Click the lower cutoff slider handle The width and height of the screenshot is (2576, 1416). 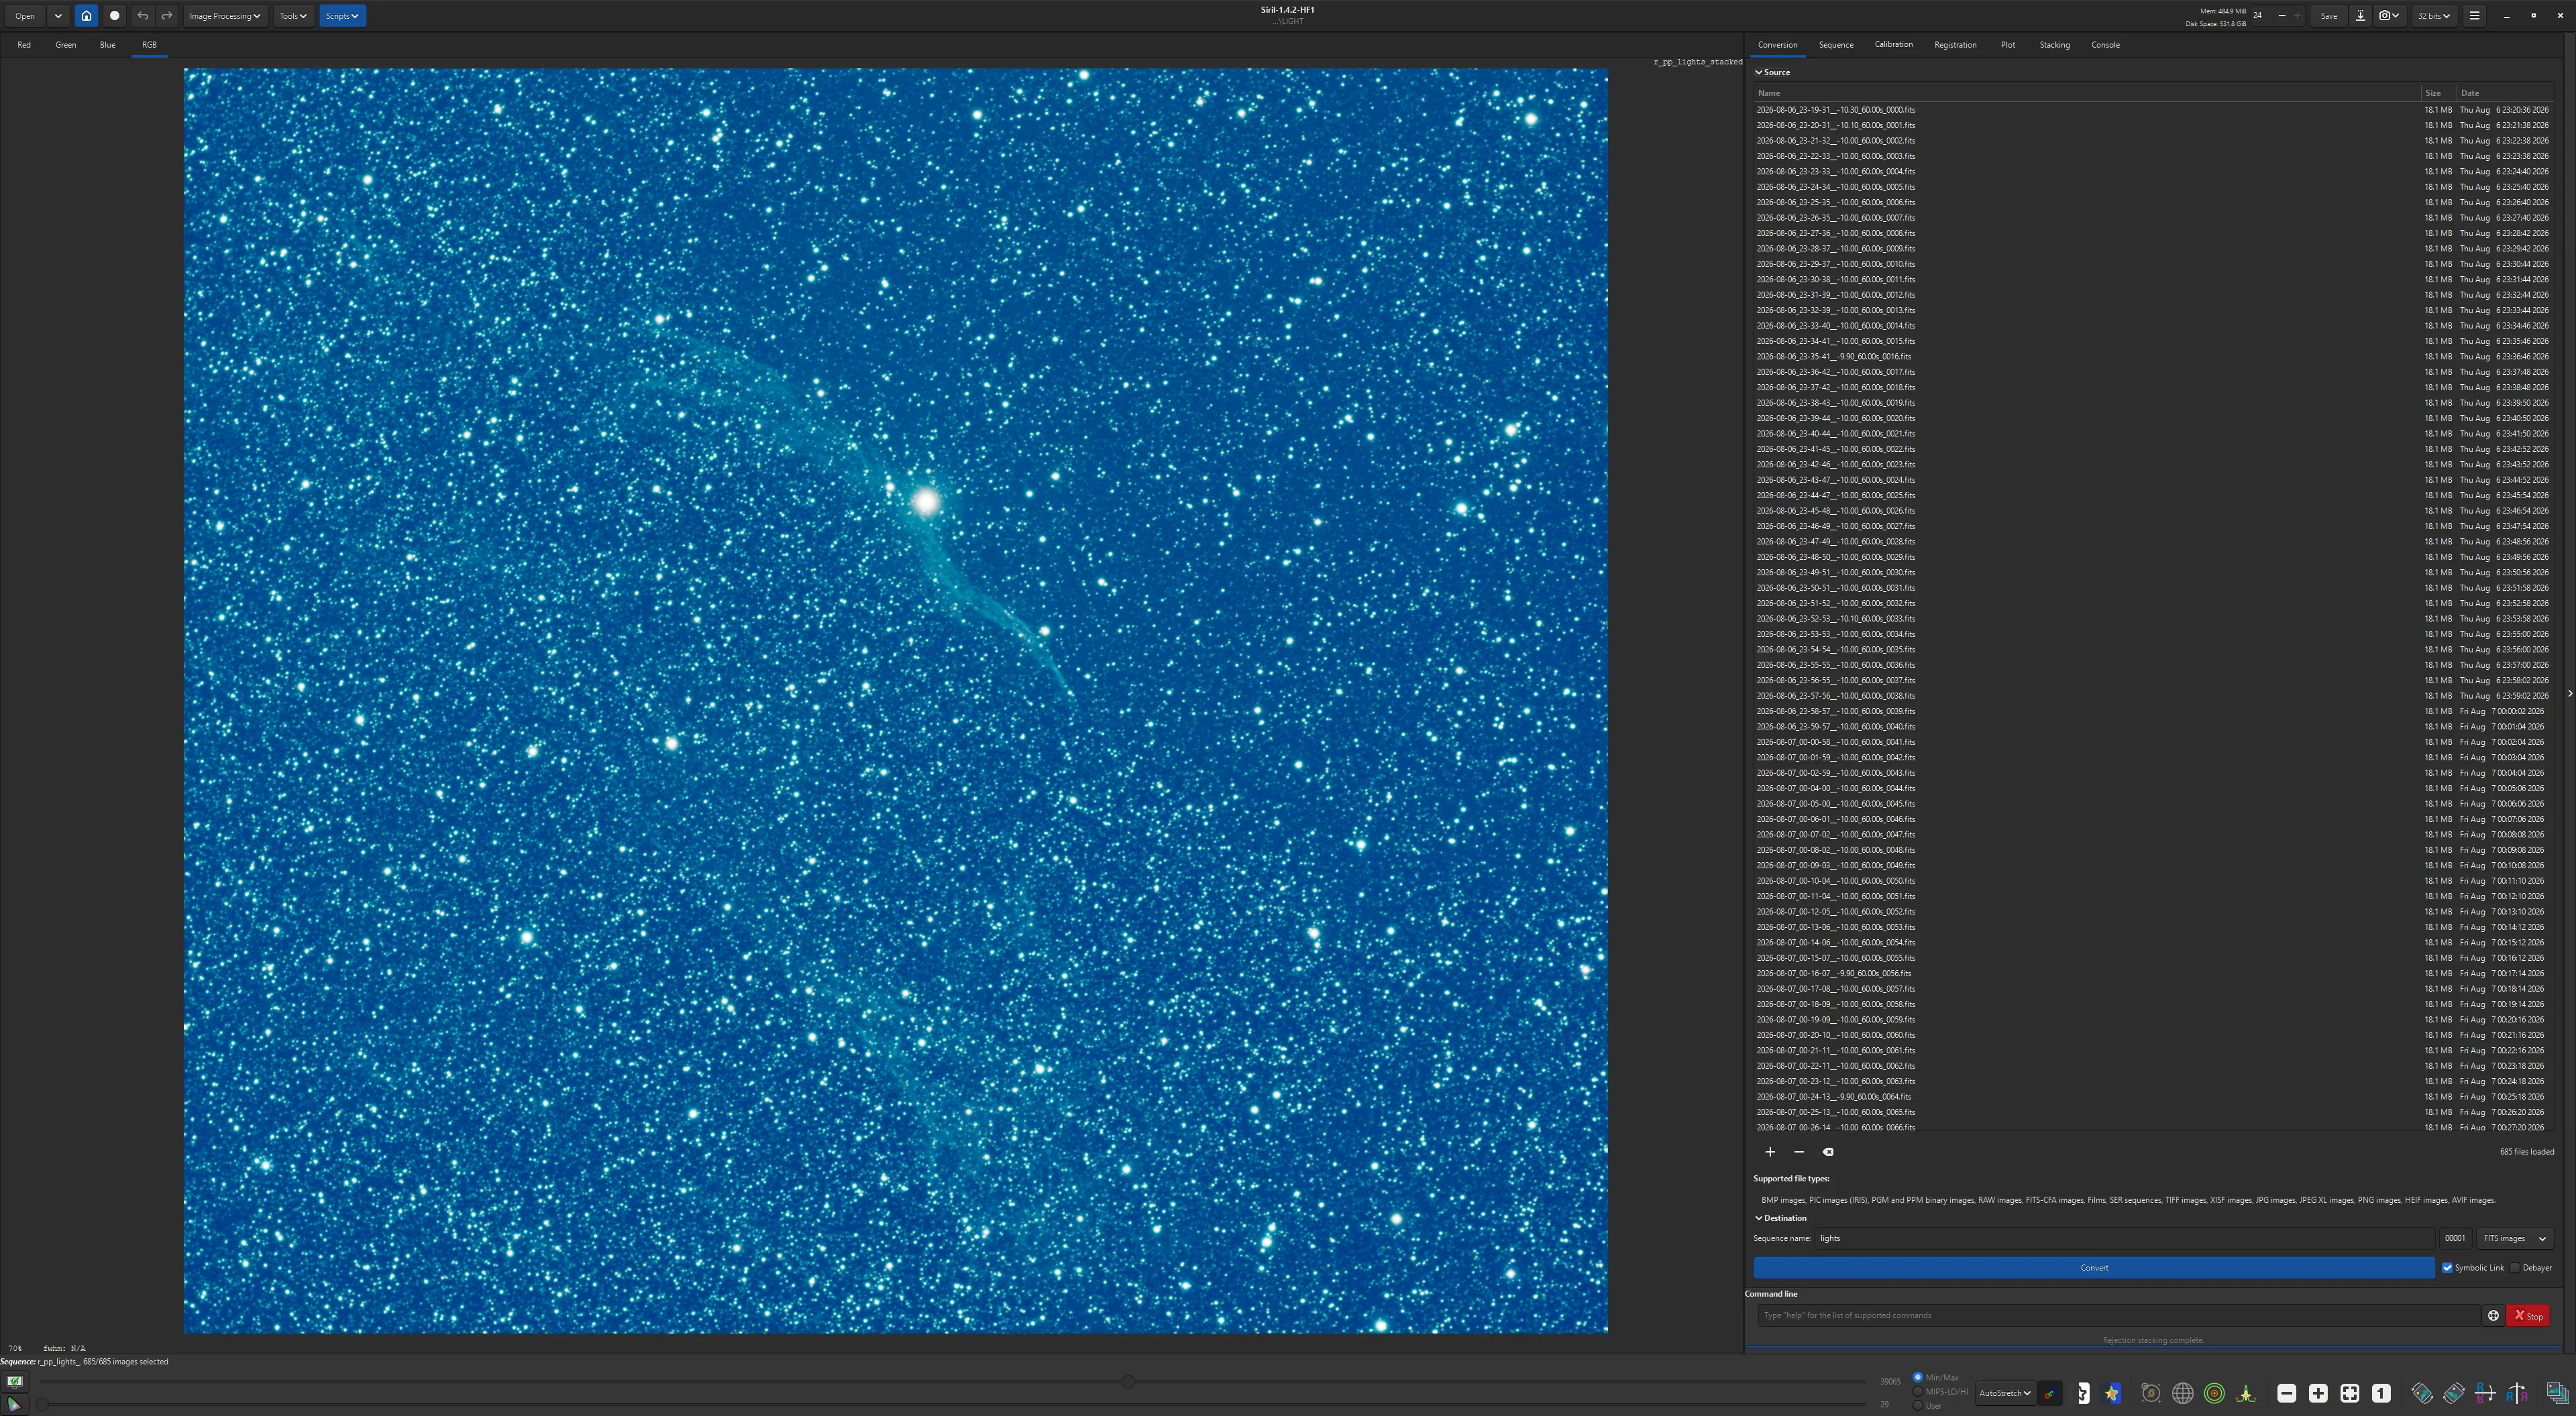42,1405
